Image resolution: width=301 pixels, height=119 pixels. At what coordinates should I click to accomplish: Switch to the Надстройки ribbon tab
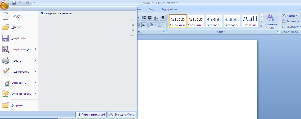click(x=169, y=9)
